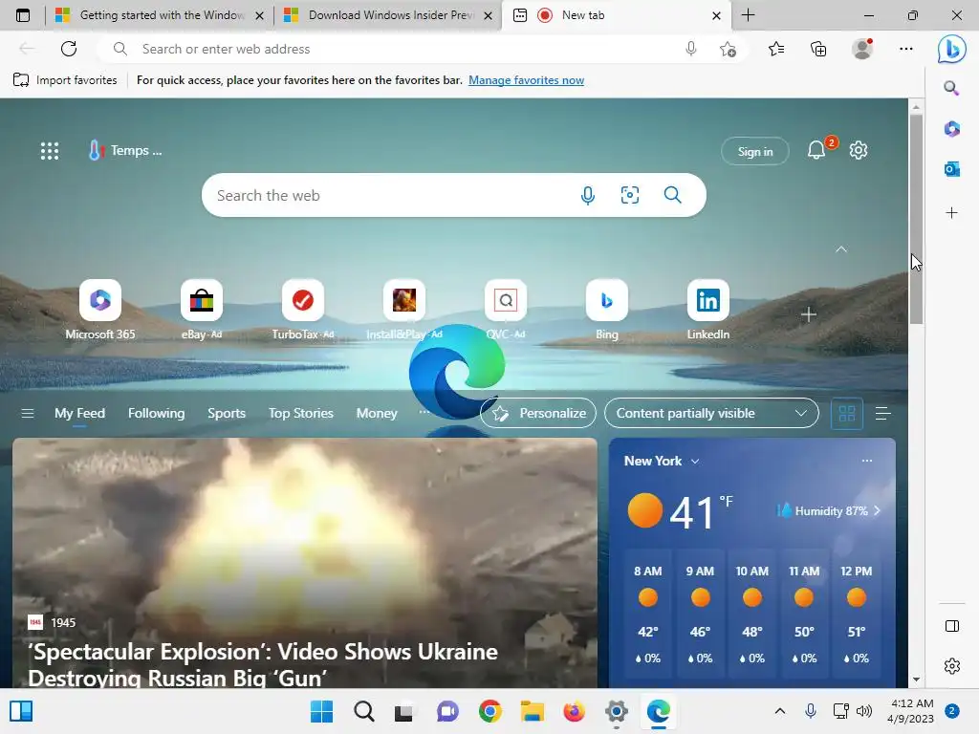
Task: Click the magnifier search web button
Action: (x=672, y=195)
